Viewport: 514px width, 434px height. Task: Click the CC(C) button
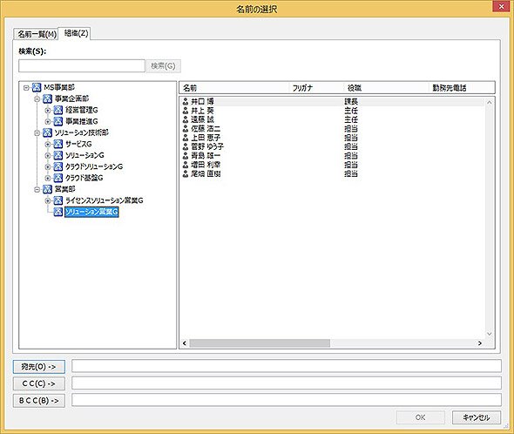(x=39, y=383)
